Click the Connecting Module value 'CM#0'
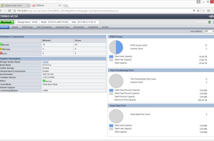 pos(45,90)
